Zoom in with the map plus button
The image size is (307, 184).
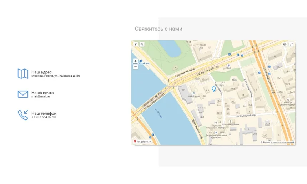[x=135, y=61]
